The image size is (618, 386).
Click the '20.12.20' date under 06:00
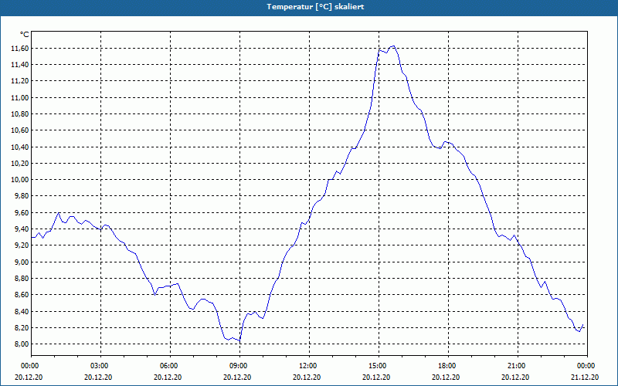click(x=168, y=377)
